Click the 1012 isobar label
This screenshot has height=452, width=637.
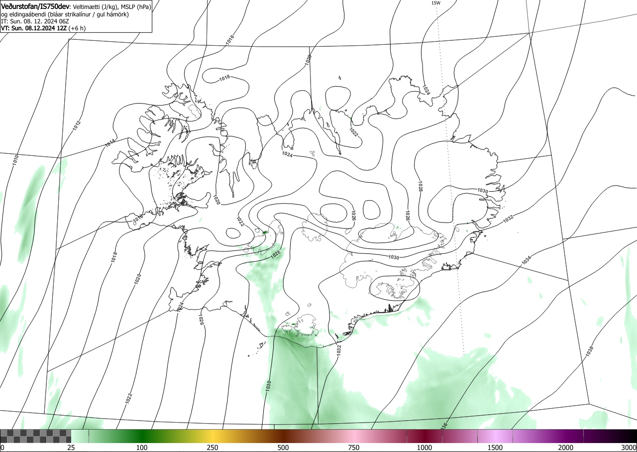pos(76,125)
